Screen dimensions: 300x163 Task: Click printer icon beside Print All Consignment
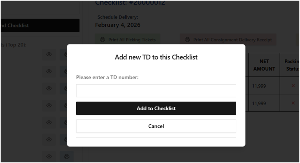pos(187,40)
